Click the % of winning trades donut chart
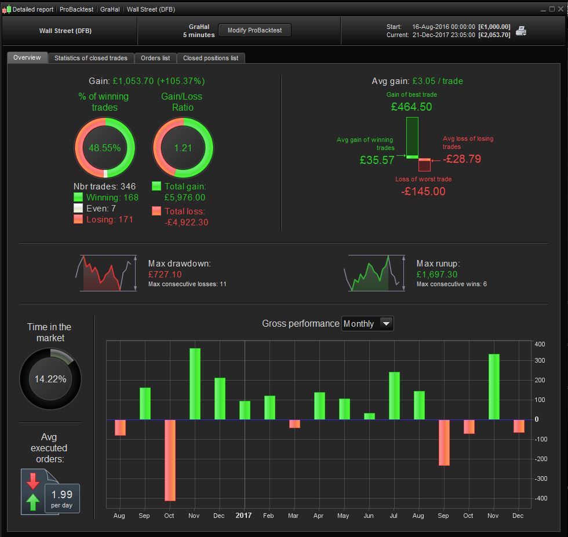 (105, 147)
